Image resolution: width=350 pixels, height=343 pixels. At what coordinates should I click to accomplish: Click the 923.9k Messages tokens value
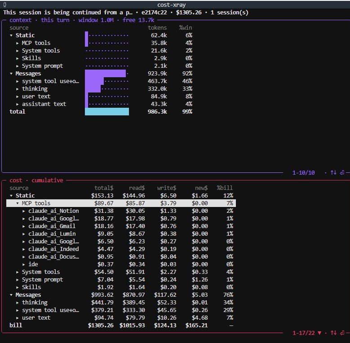click(x=157, y=74)
